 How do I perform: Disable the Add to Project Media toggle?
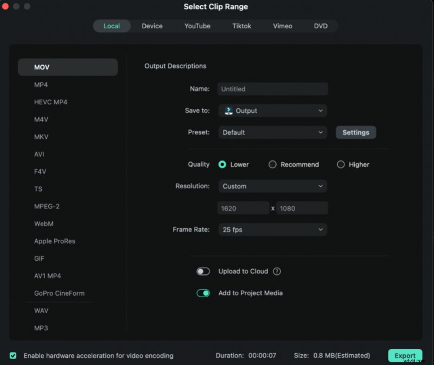pyautogui.click(x=203, y=293)
